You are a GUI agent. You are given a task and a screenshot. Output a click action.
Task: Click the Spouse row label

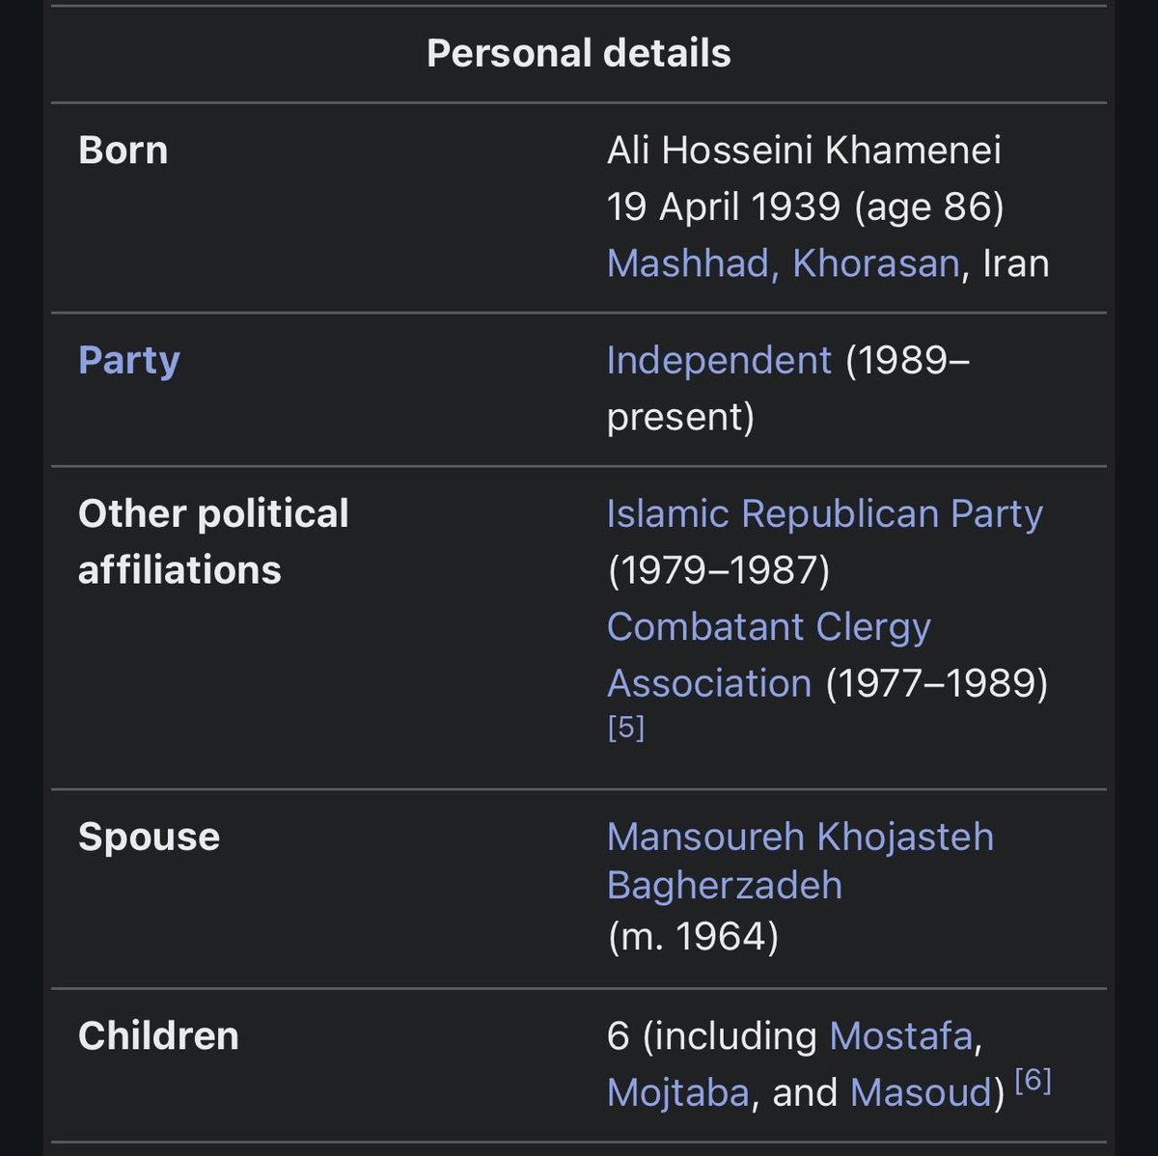[149, 837]
